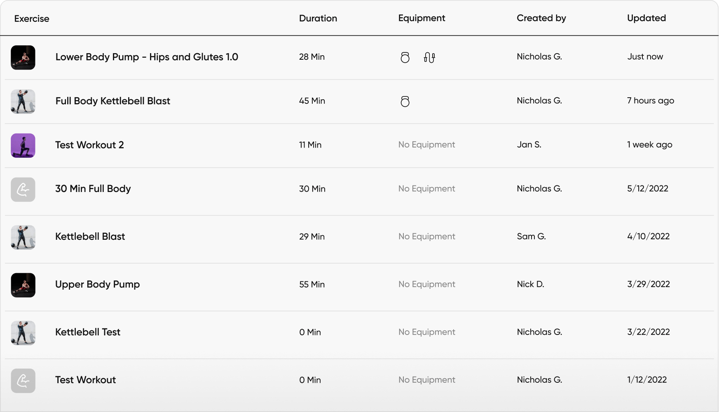
Task: Click placeholder muscle icon for Test Workout
Action: click(x=23, y=381)
